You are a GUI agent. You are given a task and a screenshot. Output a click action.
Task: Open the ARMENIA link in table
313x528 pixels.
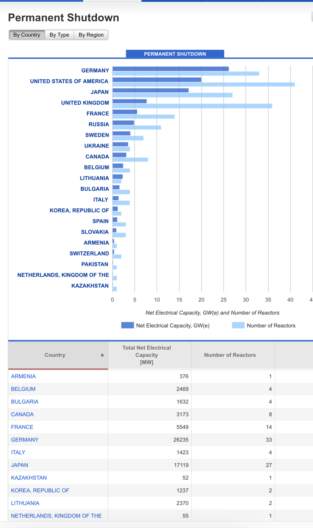[23, 376]
